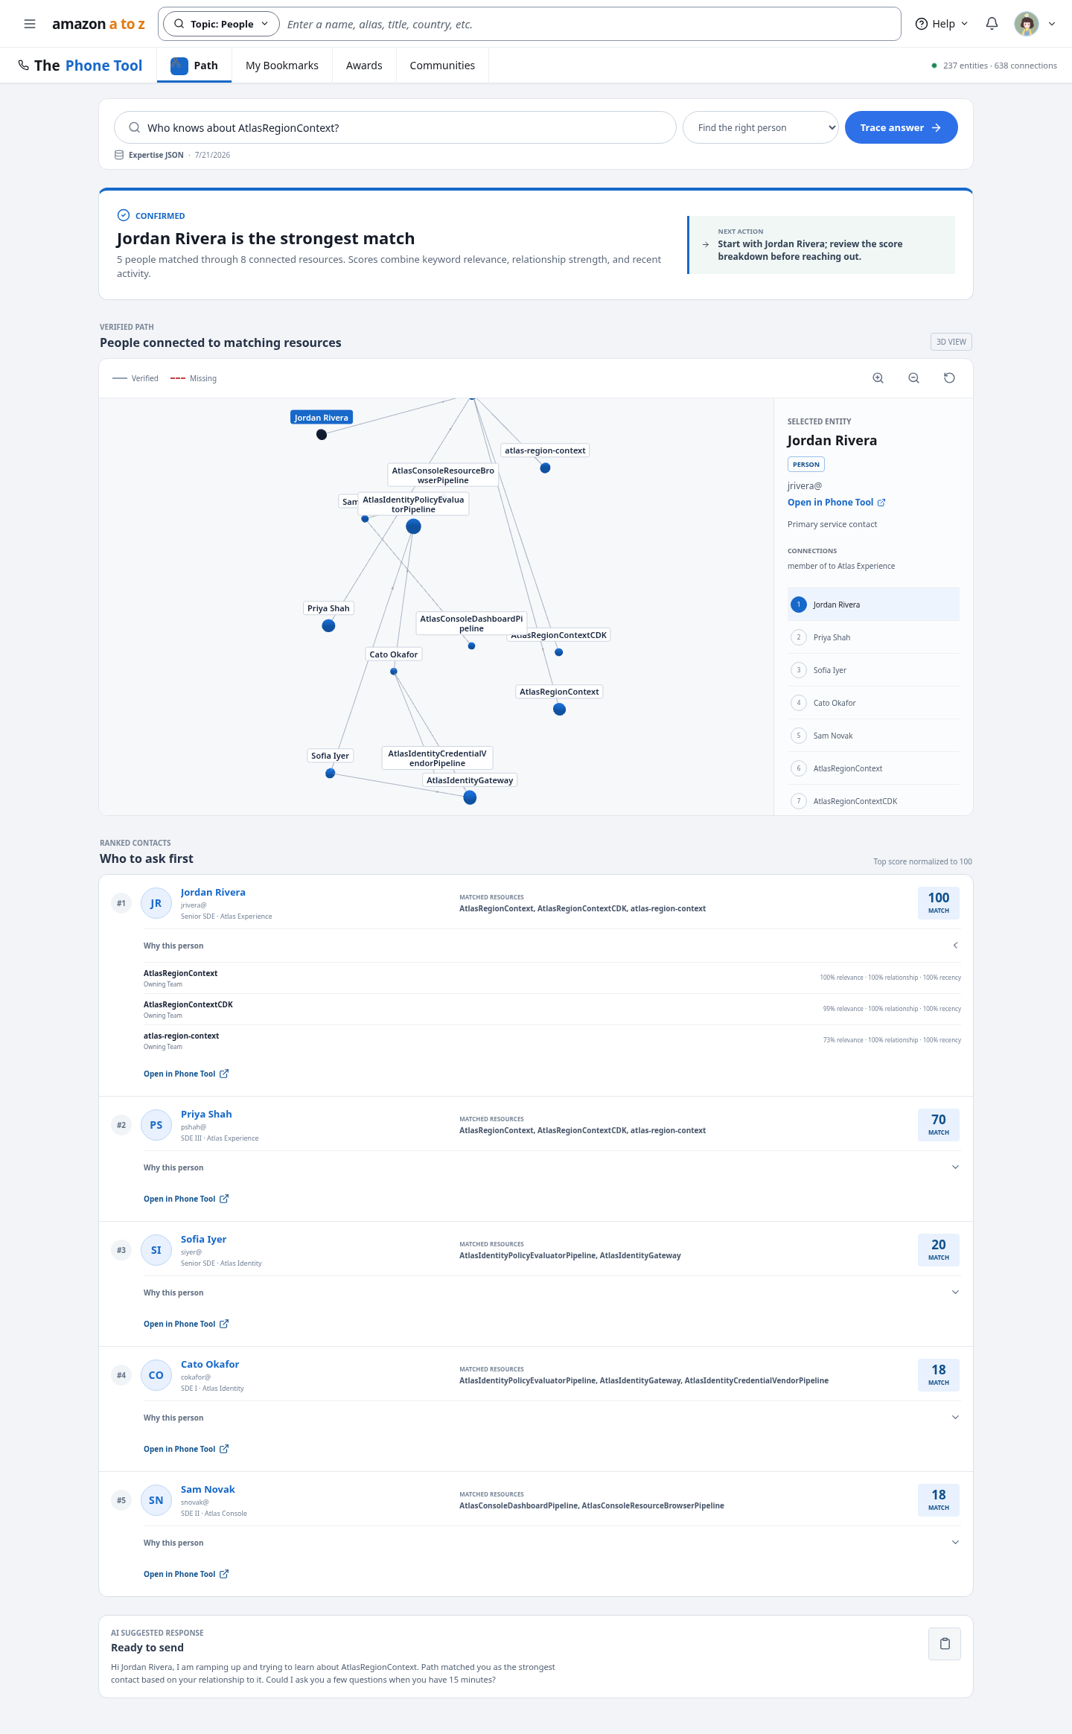Click the CO avatar badge
Screen dimensions: 1072x1734
[x=156, y=1375]
